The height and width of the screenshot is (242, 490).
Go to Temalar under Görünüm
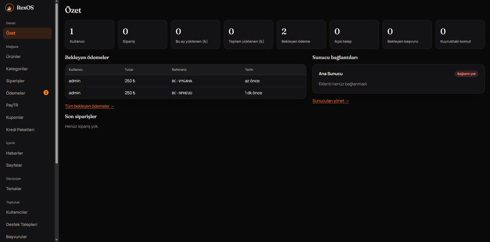[27, 189]
